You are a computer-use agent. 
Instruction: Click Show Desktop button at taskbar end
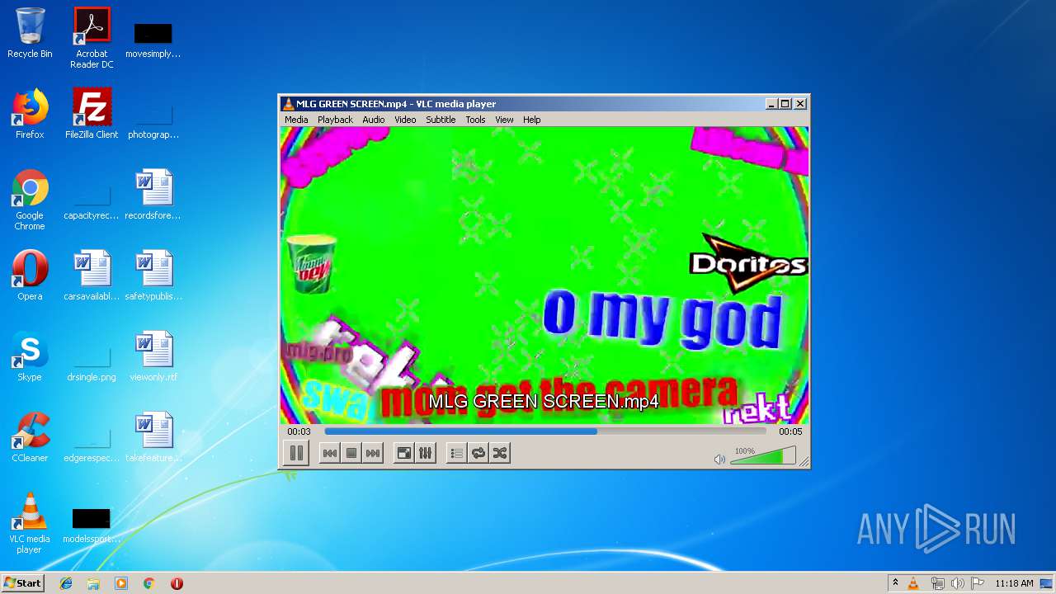coord(1047,583)
